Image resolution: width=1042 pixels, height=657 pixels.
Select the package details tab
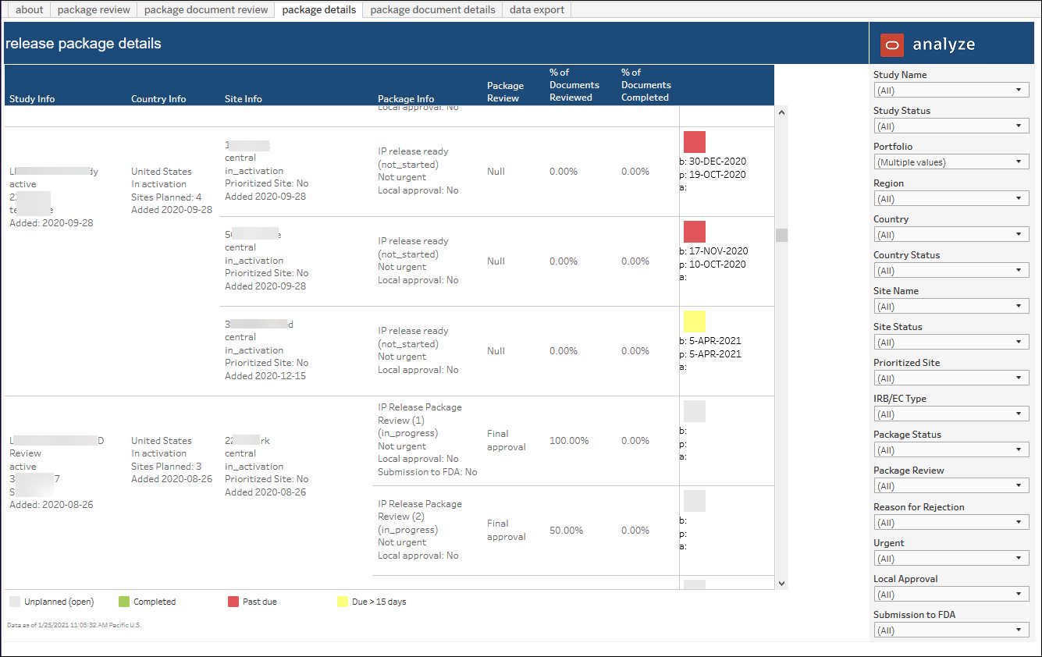click(x=318, y=9)
